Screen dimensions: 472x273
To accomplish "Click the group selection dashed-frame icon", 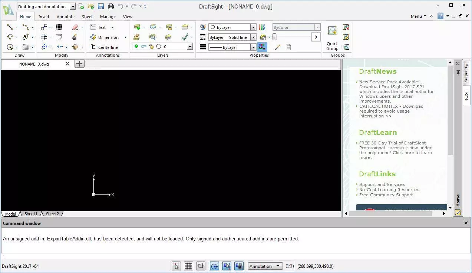I will [346, 47].
